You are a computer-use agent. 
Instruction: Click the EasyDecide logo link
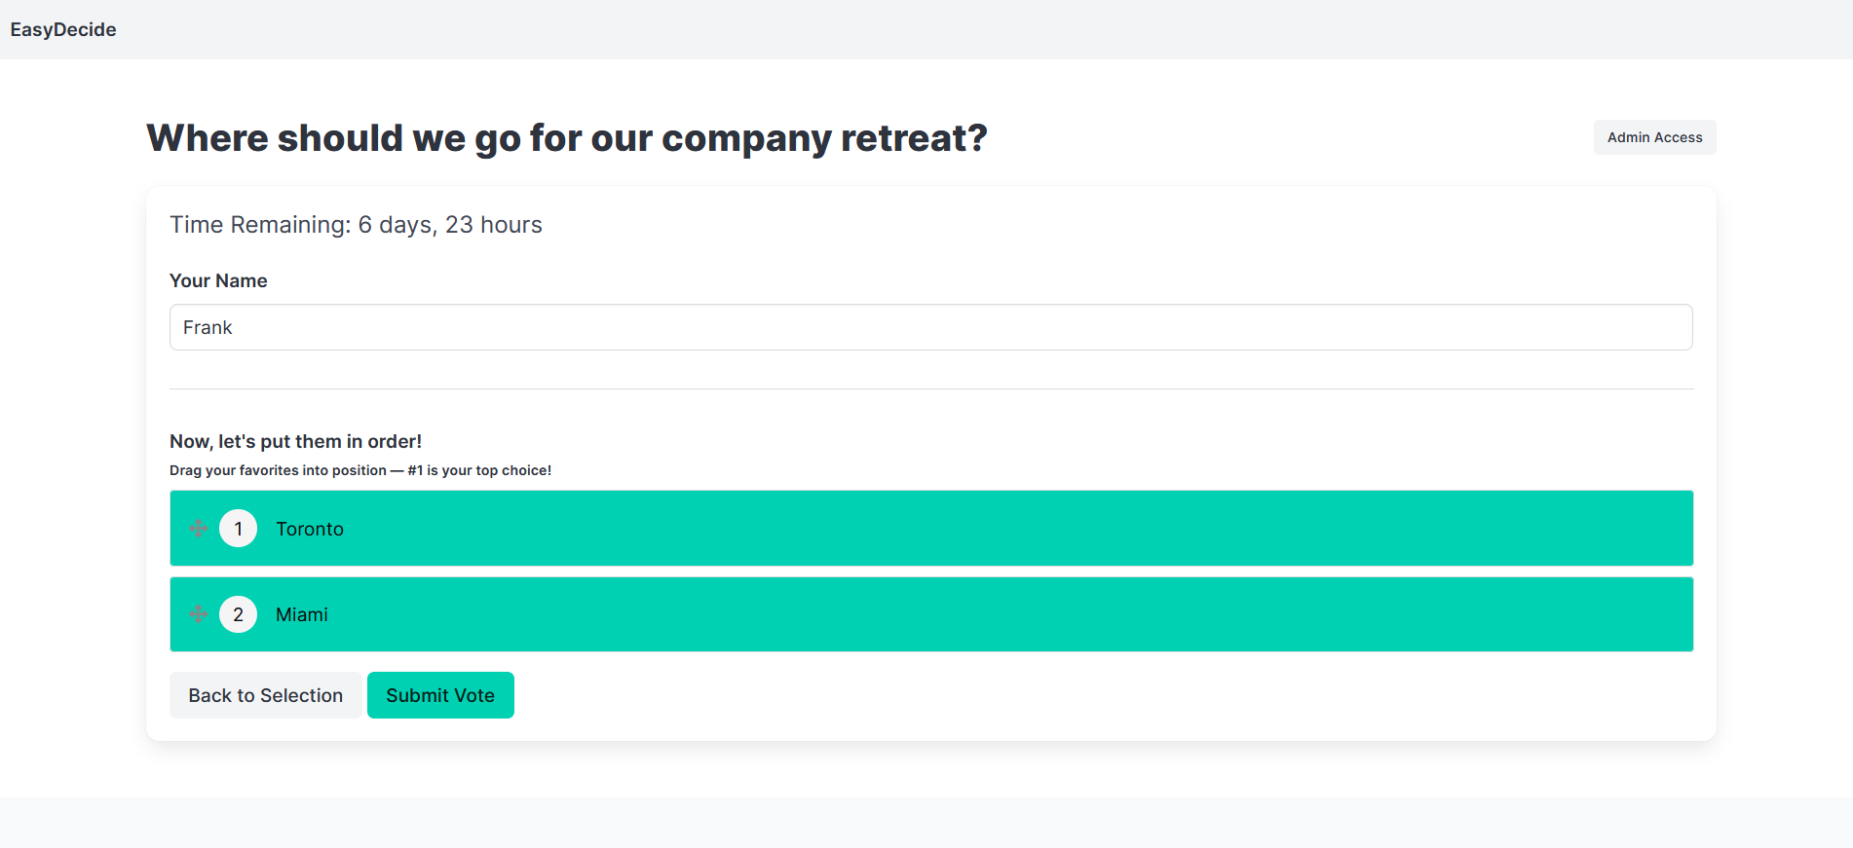(x=63, y=29)
